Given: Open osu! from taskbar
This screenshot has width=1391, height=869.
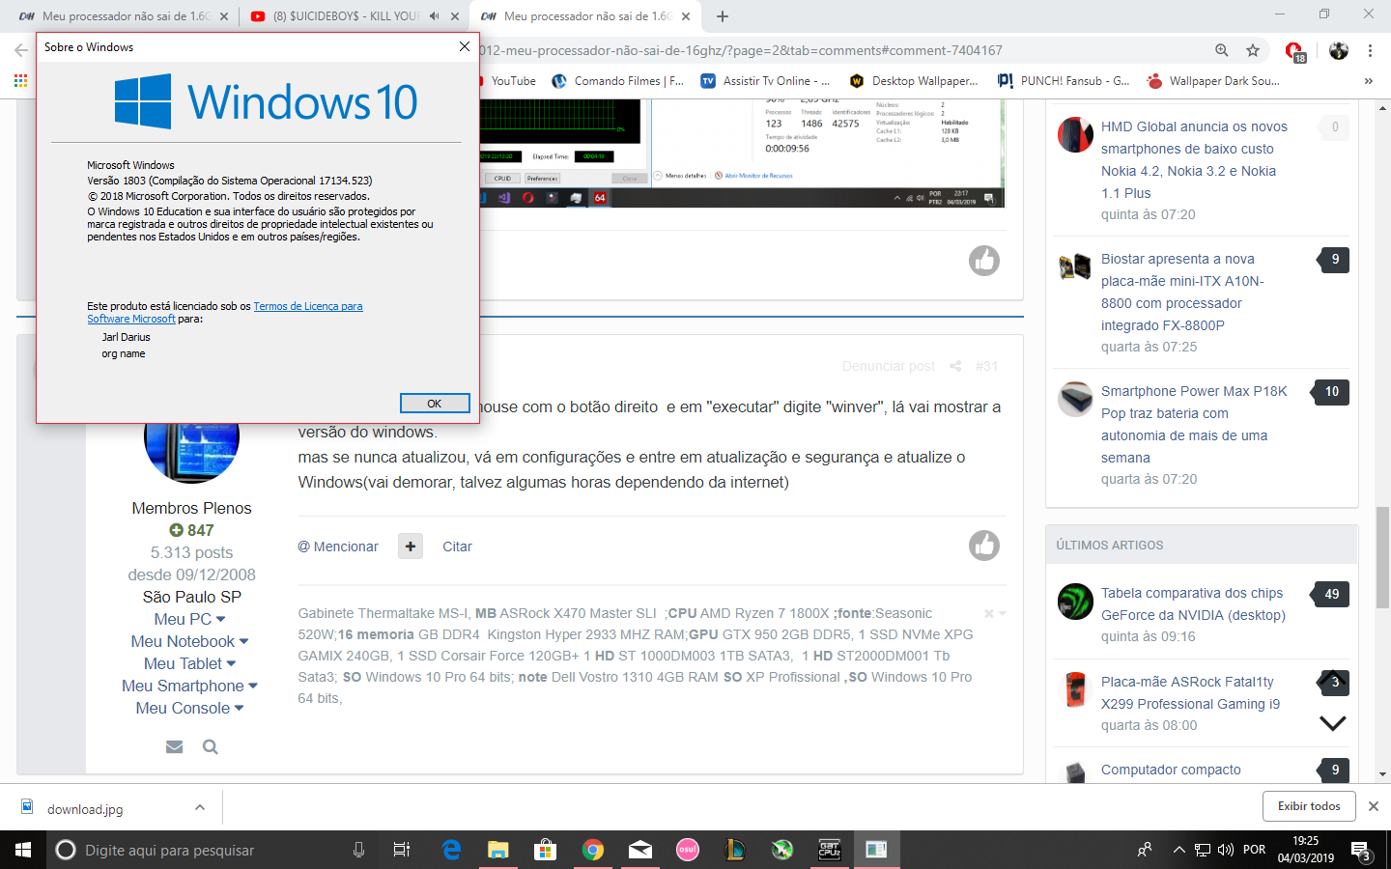Looking at the screenshot, I should (x=687, y=850).
